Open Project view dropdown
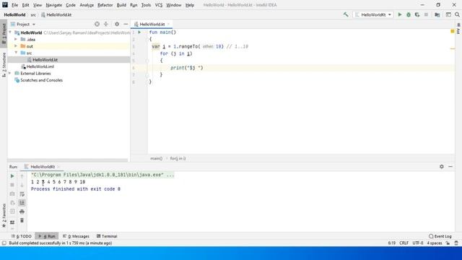 (23, 24)
